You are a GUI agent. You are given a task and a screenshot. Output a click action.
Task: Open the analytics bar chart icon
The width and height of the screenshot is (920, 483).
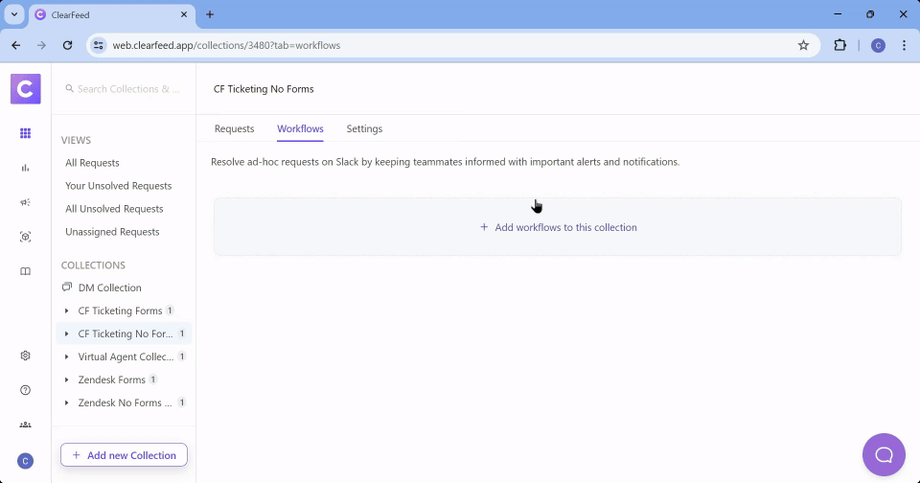26,168
